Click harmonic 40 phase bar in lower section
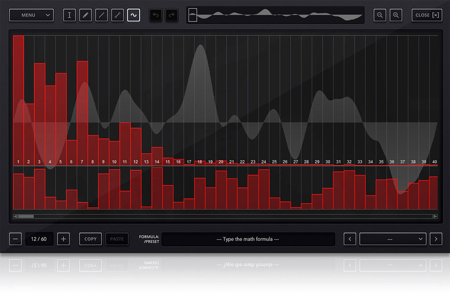Image resolution: width=450 pixels, height=294 pixels. [434, 193]
